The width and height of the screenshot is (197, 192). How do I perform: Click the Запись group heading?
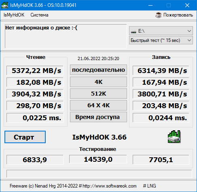coord(161,57)
